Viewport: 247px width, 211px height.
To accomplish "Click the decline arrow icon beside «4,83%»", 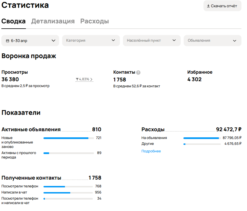I will (x=77, y=79).
